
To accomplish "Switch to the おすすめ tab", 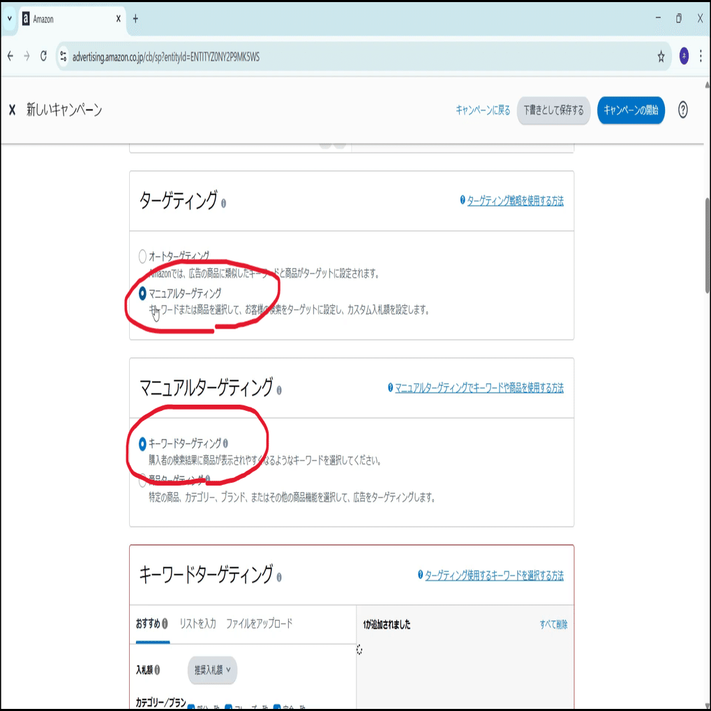I will click(x=148, y=624).
